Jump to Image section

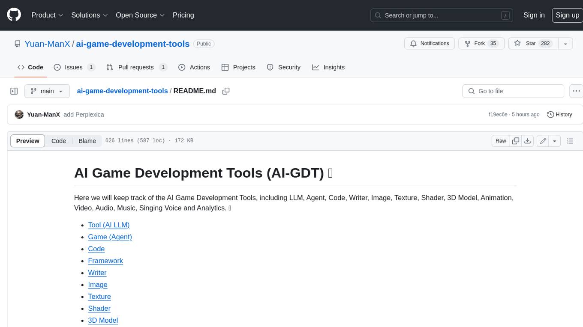(x=98, y=285)
